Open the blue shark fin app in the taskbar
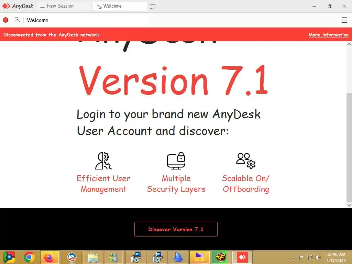 click(178, 257)
